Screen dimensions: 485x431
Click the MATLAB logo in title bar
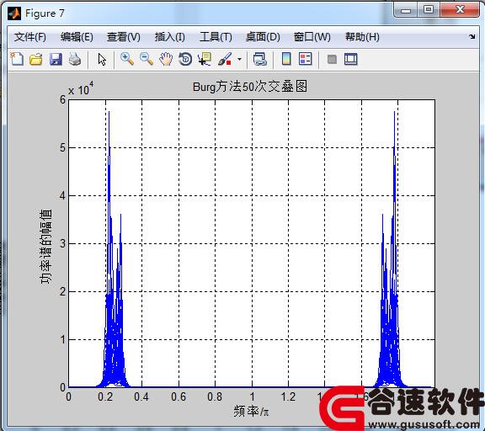(14, 13)
